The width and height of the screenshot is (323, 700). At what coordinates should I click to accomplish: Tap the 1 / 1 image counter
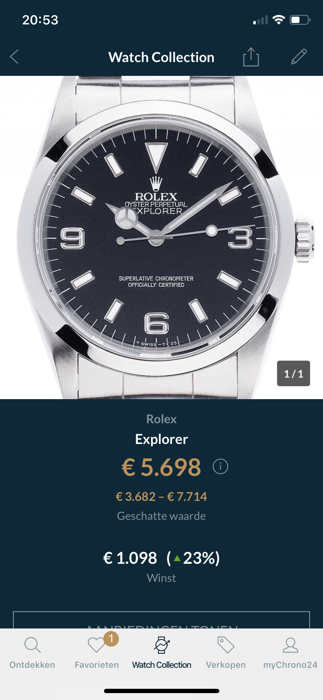(x=293, y=373)
